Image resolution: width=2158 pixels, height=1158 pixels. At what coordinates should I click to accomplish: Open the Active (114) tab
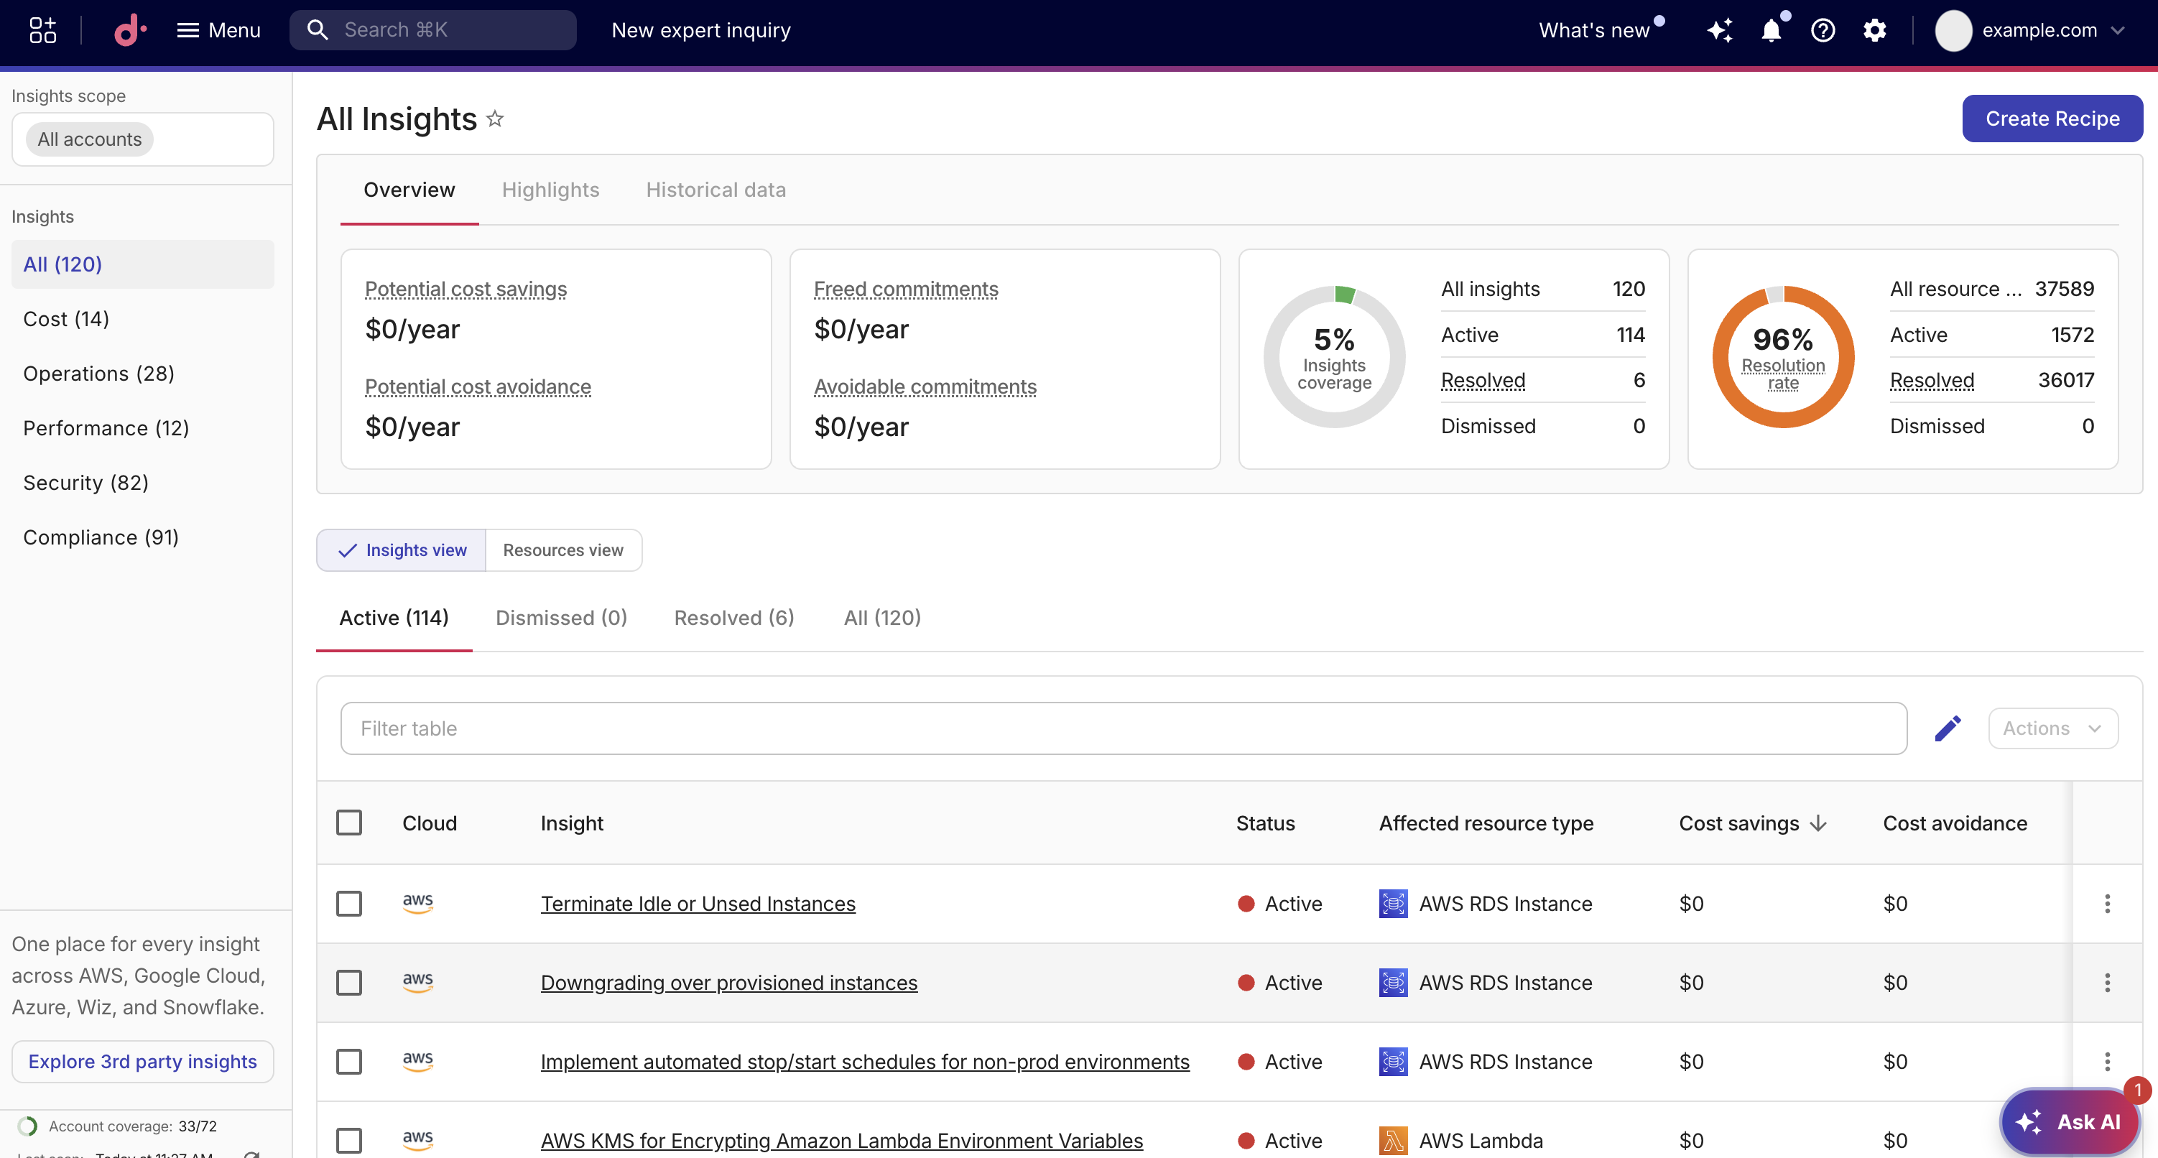click(x=394, y=619)
